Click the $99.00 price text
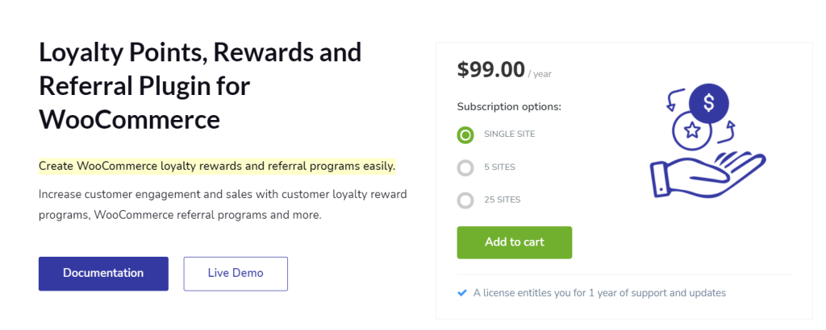The height and width of the screenshot is (330, 826). 490,70
